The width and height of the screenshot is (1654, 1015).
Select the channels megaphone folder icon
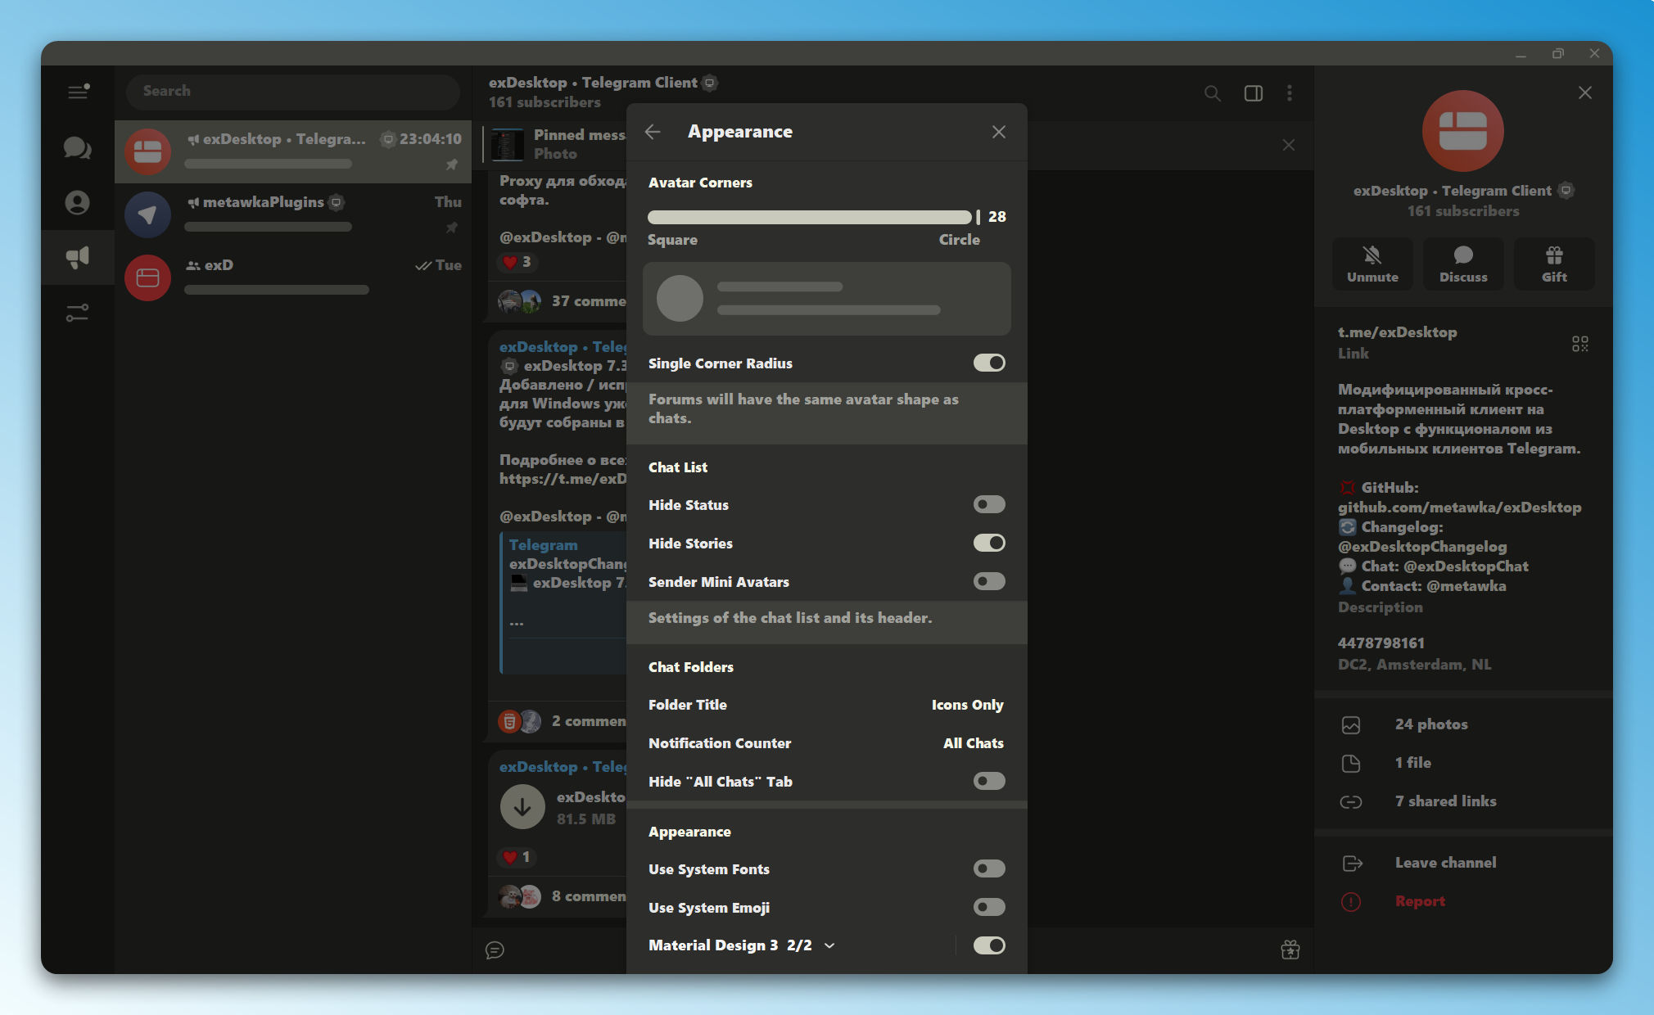78,257
